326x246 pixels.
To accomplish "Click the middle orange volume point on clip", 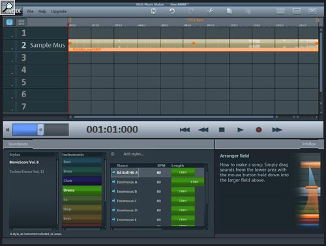I will 194,43.
